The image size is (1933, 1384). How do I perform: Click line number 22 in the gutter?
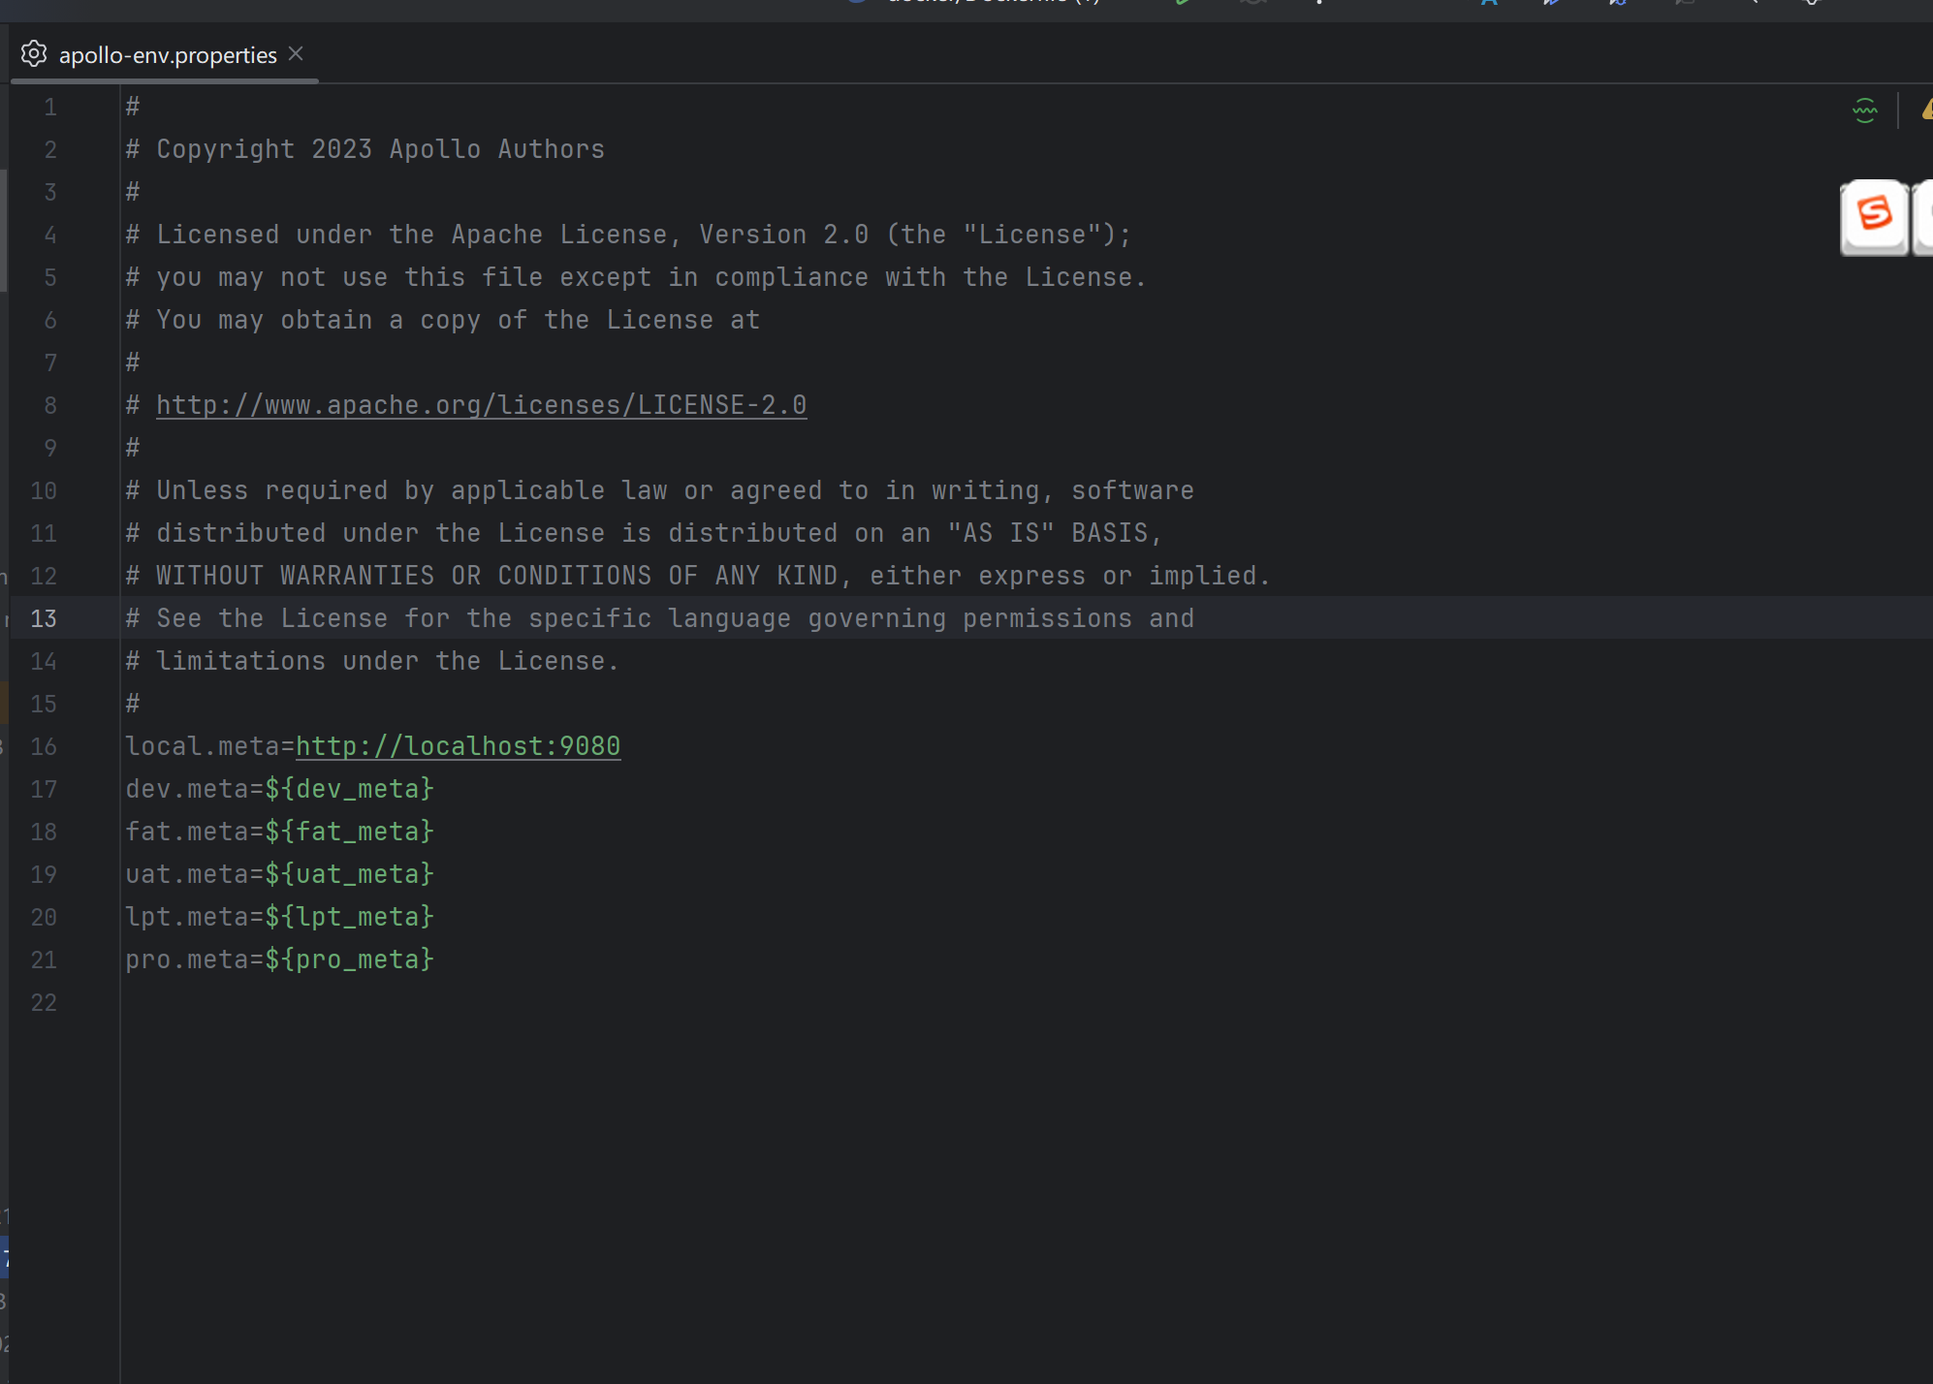[44, 1002]
